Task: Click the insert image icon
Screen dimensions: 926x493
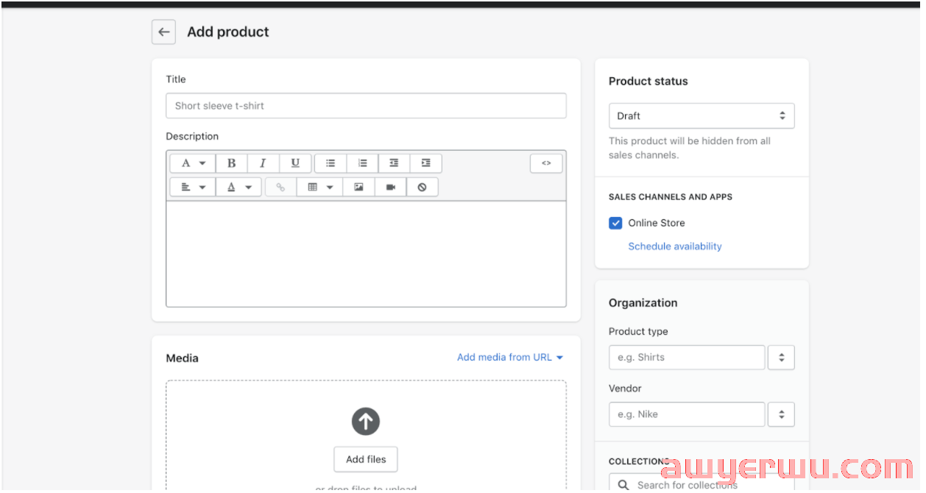Action: click(358, 187)
